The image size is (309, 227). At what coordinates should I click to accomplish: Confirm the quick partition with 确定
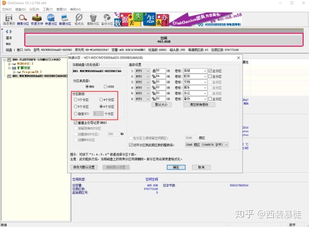click(x=176, y=167)
